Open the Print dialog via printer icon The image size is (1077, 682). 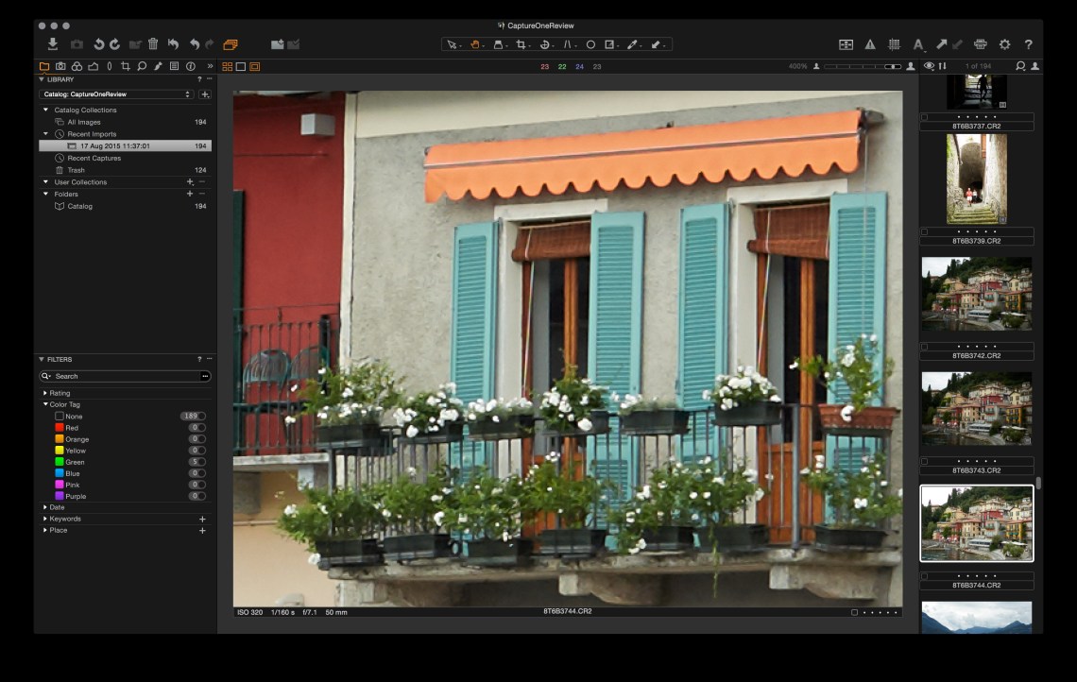coord(980,44)
